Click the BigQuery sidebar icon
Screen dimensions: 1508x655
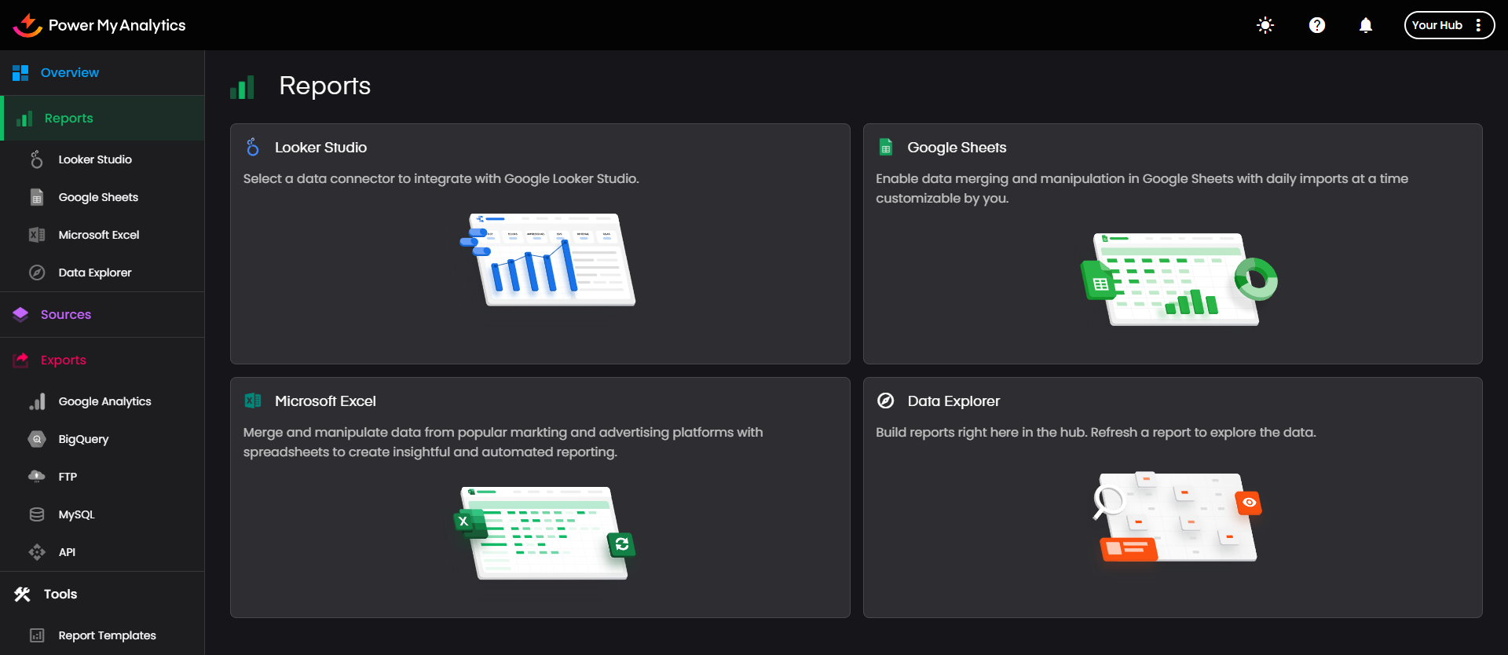[37, 439]
